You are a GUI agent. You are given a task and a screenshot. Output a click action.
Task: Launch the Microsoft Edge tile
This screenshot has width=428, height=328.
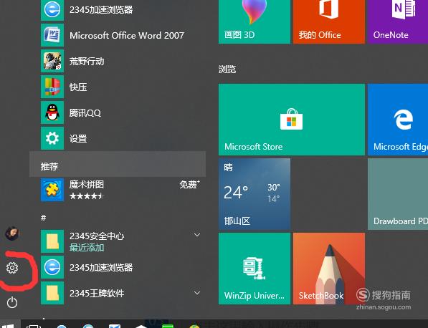point(398,120)
